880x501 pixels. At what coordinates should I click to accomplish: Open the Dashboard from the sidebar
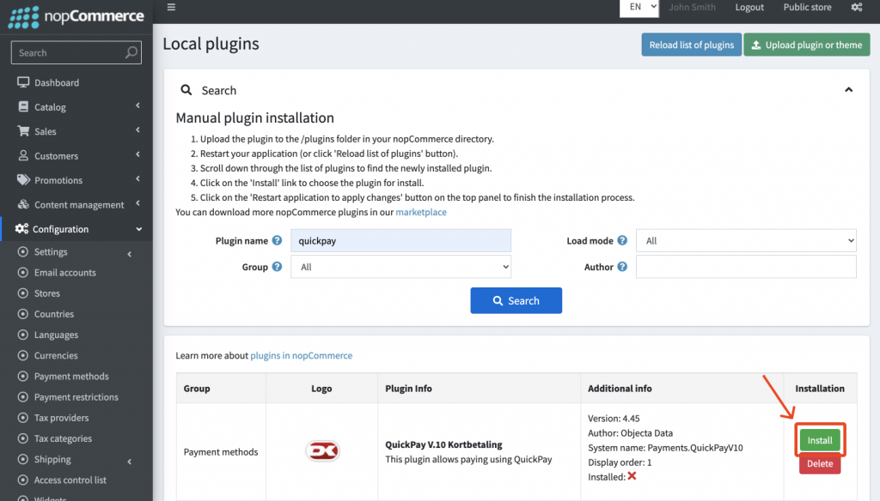(23, 82)
